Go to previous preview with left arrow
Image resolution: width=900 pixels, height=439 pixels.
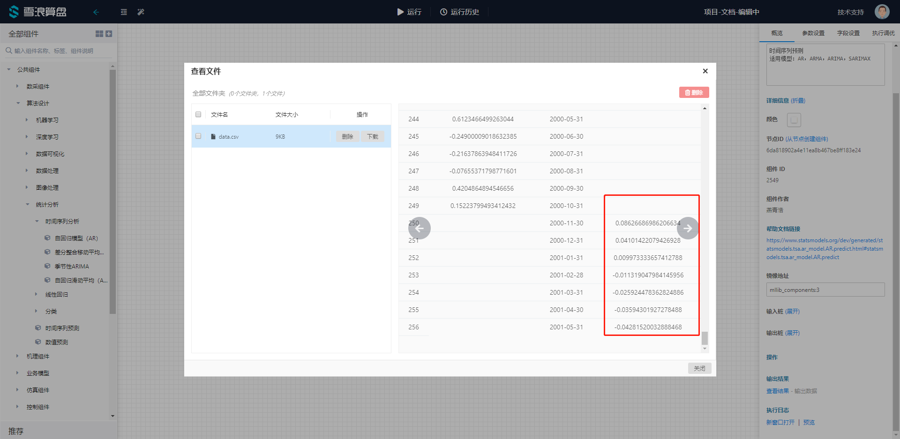coord(420,228)
